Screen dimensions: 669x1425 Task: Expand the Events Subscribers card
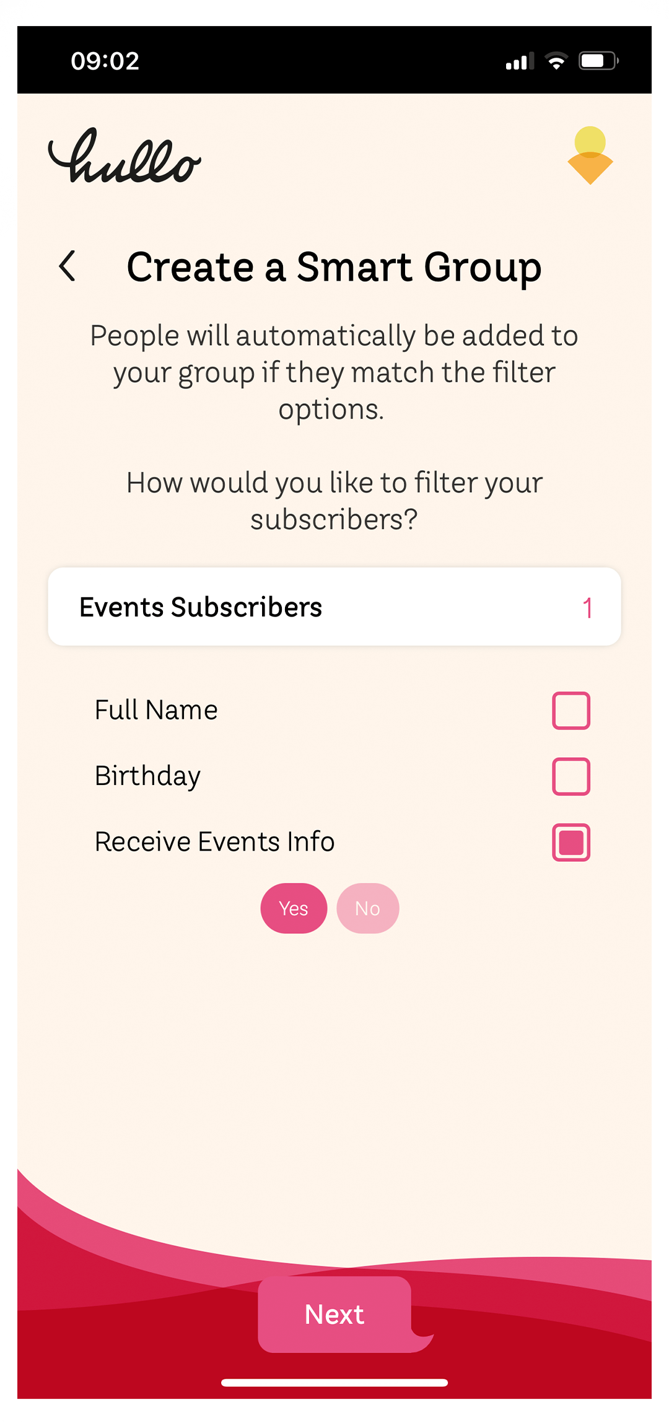(x=334, y=607)
